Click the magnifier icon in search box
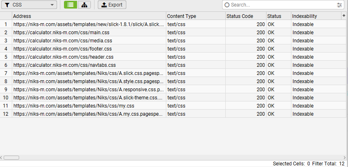The width and height of the screenshot is (348, 167). 227,5
